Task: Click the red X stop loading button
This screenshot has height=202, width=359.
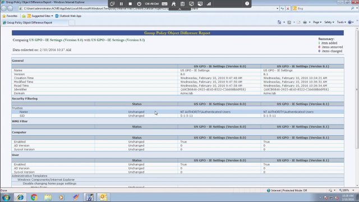Action: click(288, 8)
